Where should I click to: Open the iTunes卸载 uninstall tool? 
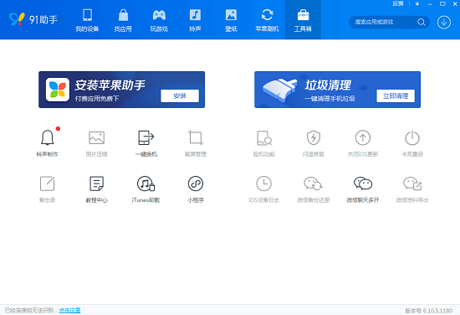pyautogui.click(x=146, y=183)
